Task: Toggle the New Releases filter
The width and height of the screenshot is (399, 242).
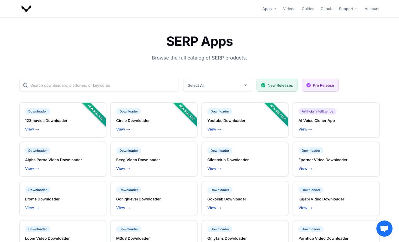Action: click(277, 85)
